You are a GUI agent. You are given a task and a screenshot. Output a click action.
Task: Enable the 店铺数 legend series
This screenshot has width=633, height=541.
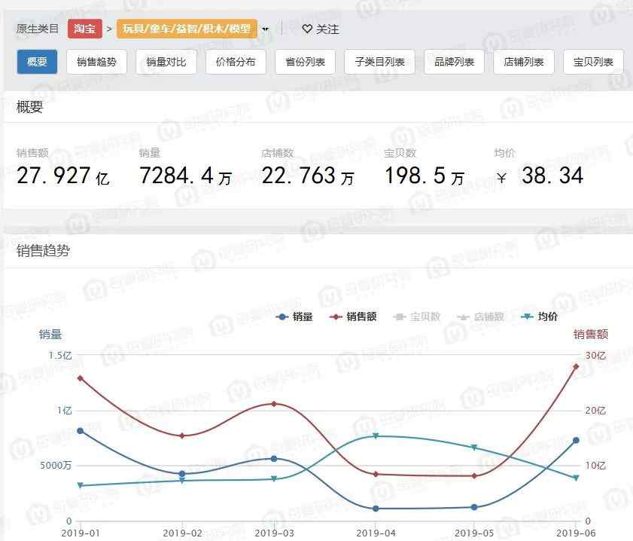(x=480, y=316)
